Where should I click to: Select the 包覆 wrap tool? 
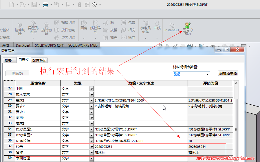[128, 22]
